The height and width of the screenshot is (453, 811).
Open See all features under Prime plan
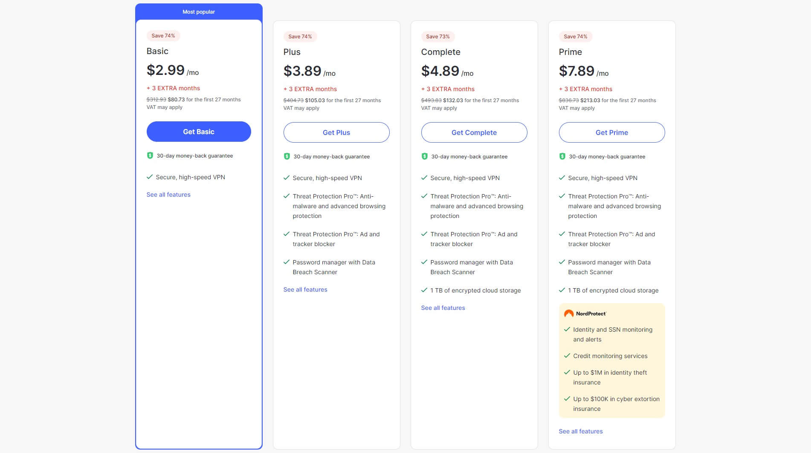(581, 431)
